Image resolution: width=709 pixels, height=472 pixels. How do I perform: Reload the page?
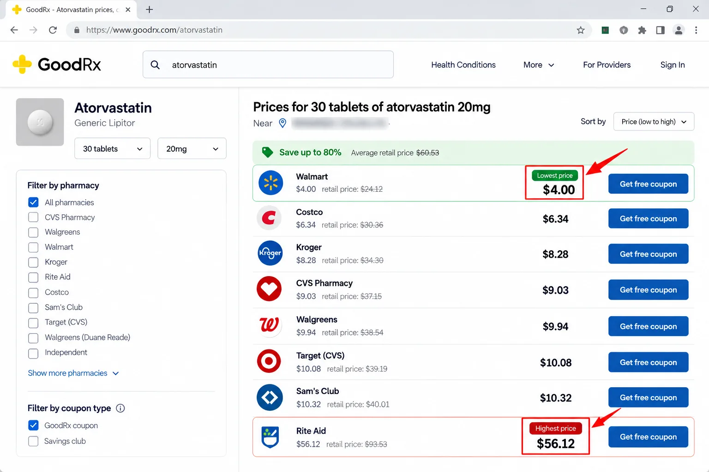coord(53,30)
